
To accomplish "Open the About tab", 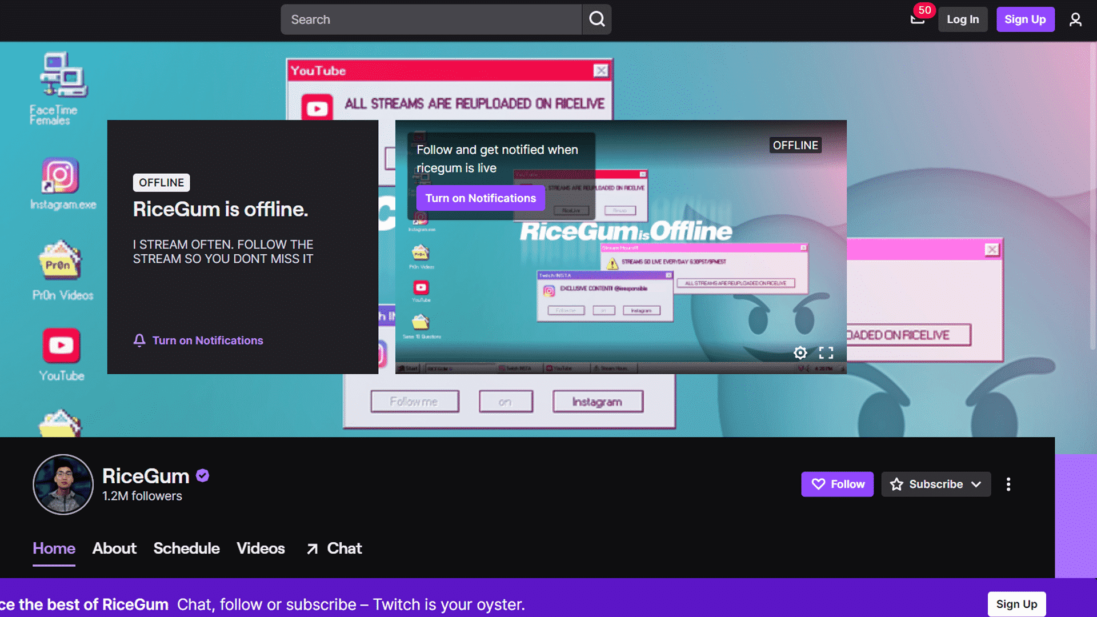I will [114, 548].
